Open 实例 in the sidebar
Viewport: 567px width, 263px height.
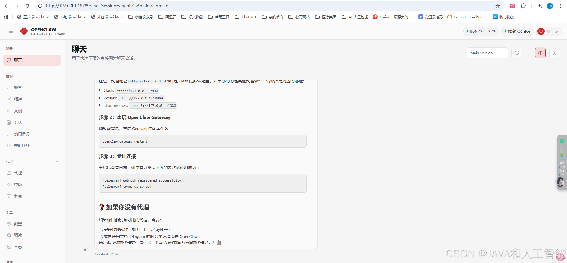click(x=32, y=111)
